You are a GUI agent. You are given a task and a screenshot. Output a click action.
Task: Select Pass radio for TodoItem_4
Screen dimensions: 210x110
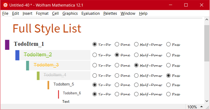168,75
